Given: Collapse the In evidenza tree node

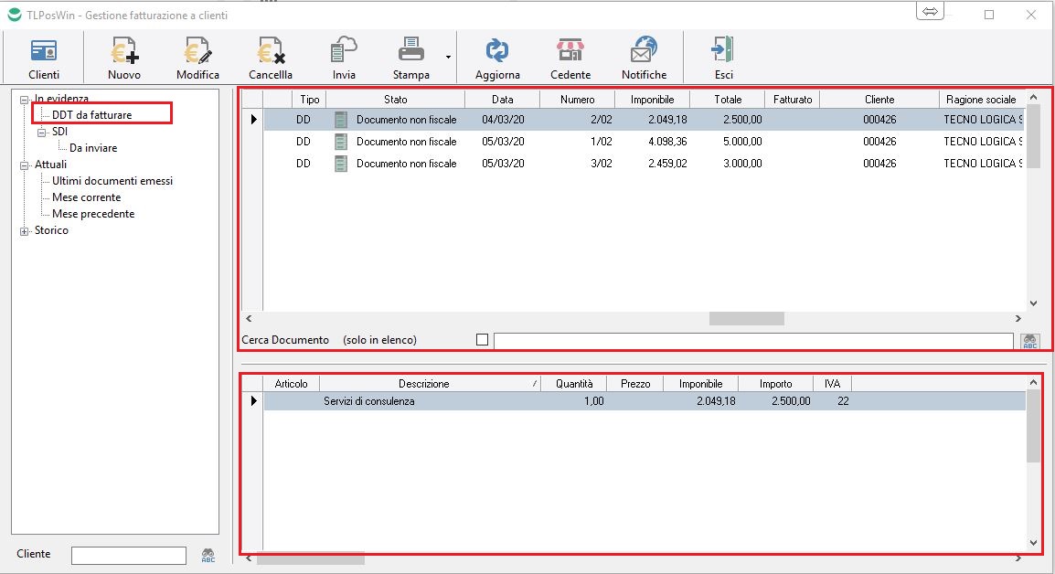Looking at the screenshot, I should click(x=25, y=99).
